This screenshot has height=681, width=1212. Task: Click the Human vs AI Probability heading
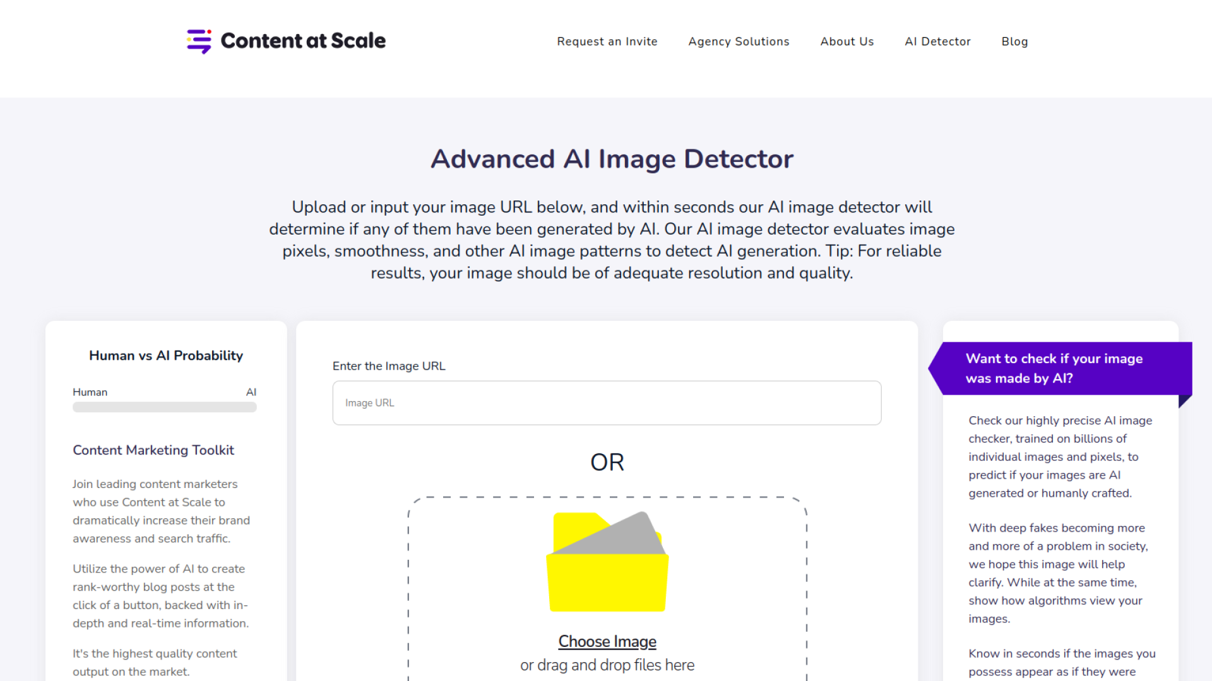pyautogui.click(x=165, y=355)
